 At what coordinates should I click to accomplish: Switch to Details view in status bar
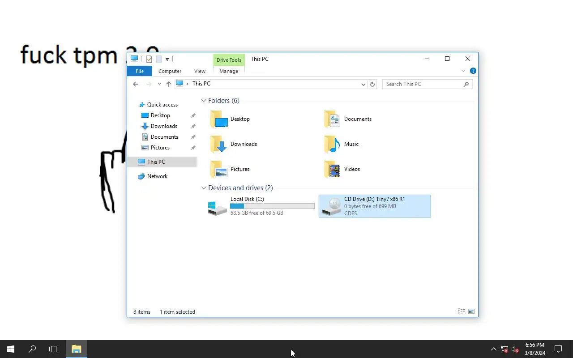tap(461, 311)
